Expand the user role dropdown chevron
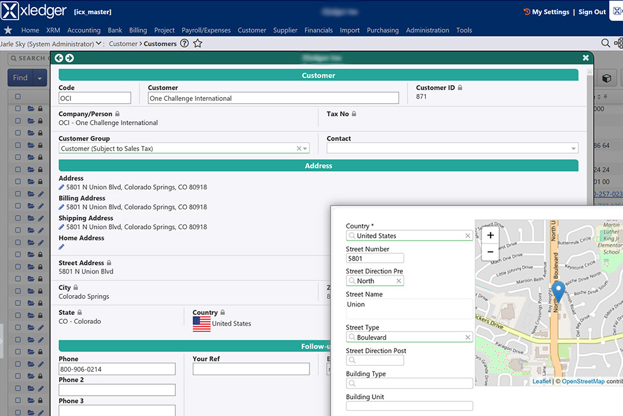Image resolution: width=623 pixels, height=416 pixels. point(99,43)
